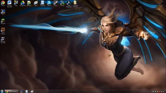Select the Steam desktop icon
166x93 pixels.
click(x=56, y=3)
